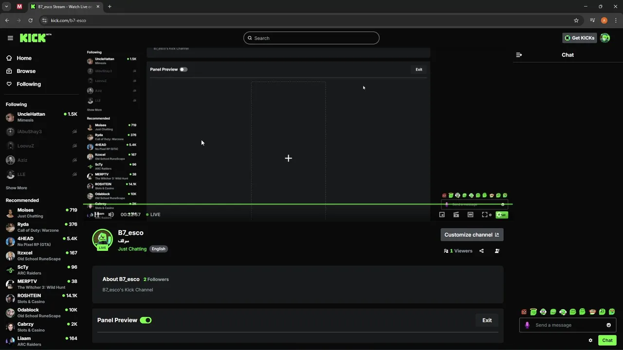Open the Just Chatting category link
This screenshot has height=350, width=623.
132,249
